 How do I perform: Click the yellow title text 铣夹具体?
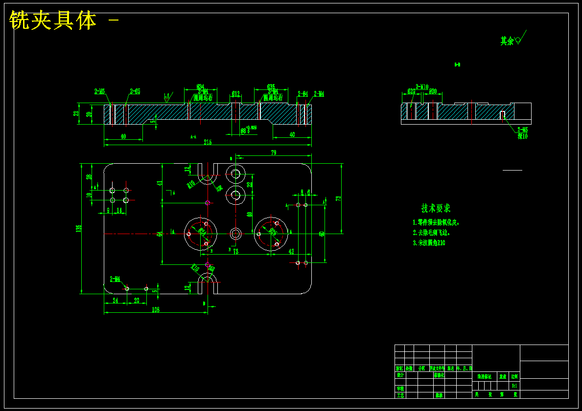53,21
